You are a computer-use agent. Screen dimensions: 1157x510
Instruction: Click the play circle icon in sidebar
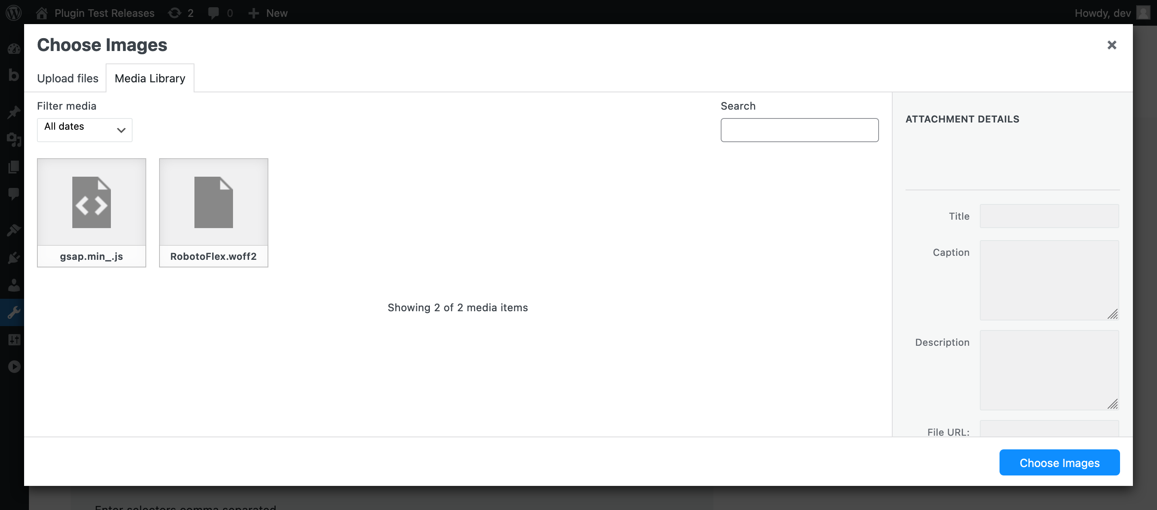click(x=14, y=367)
